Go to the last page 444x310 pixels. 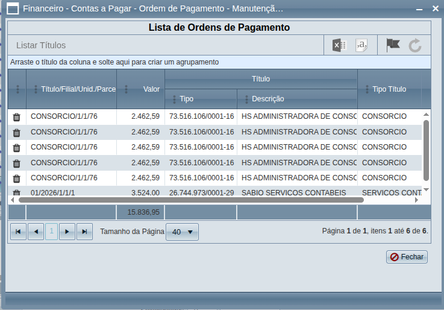click(85, 232)
